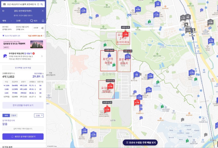Select the red 4.1억 map marker
The width and height of the screenshot is (218, 148).
(x=110, y=86)
